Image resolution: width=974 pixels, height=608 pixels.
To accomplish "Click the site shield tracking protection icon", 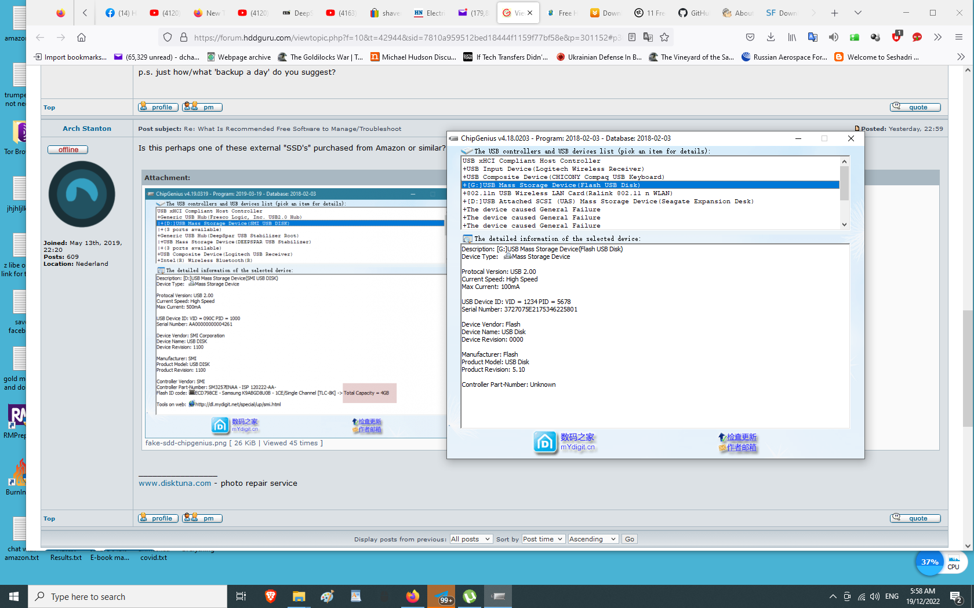I will pyautogui.click(x=168, y=38).
